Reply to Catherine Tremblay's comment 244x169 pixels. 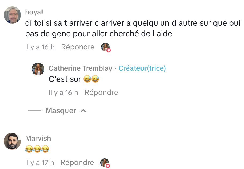click(101, 93)
